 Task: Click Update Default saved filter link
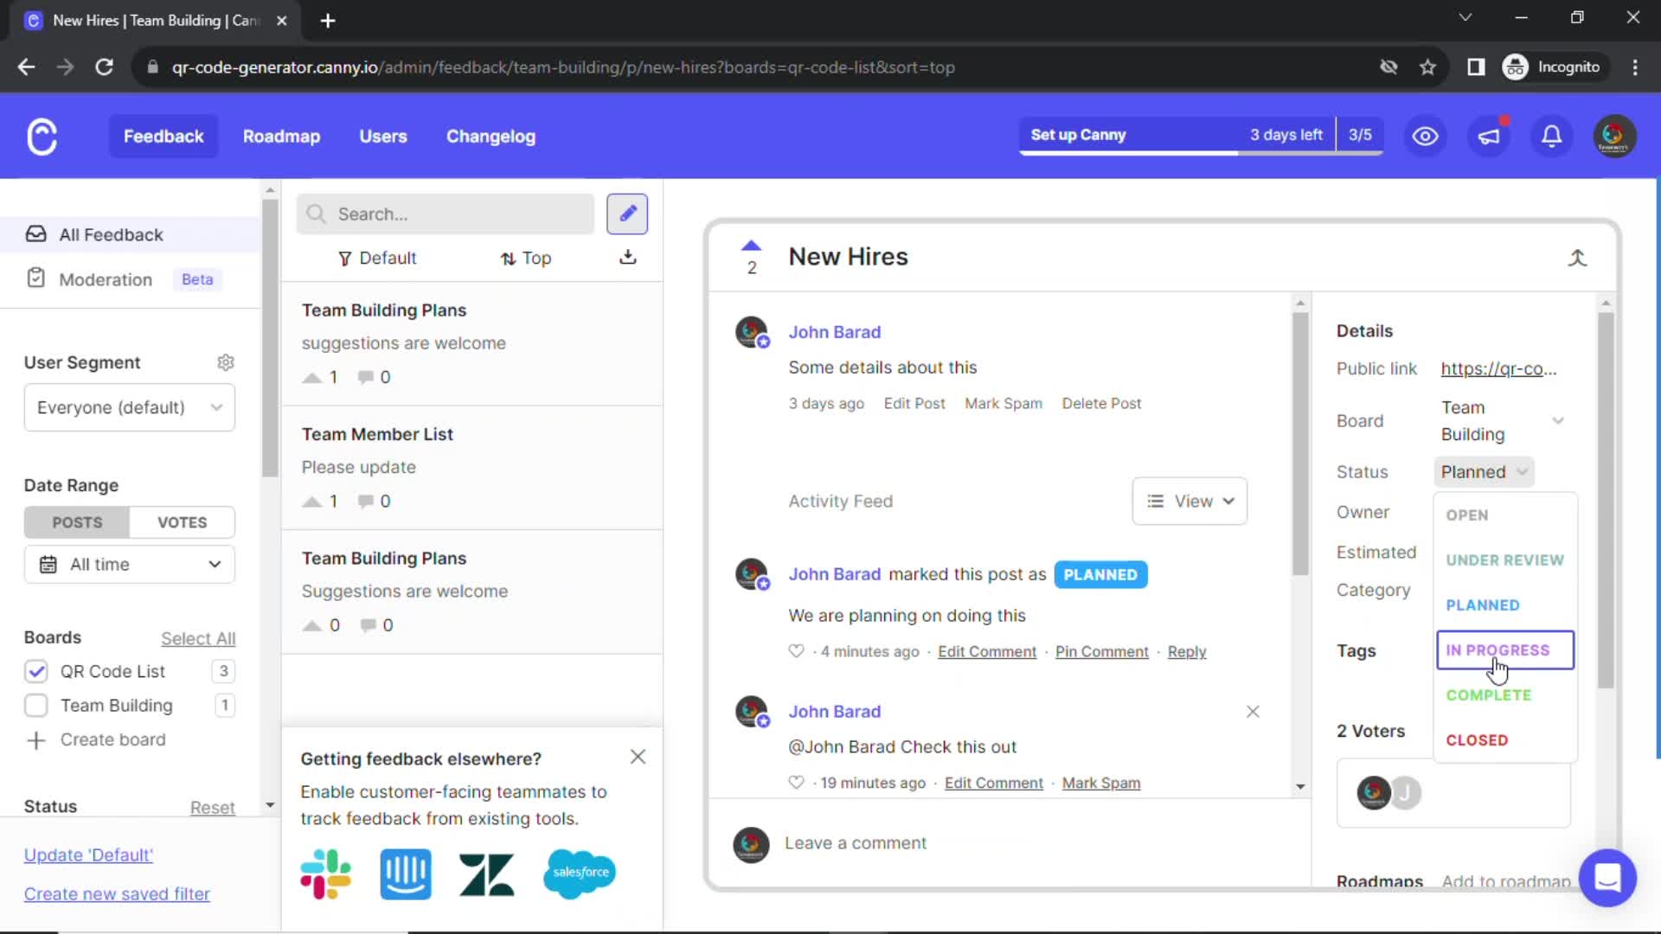pyautogui.click(x=88, y=855)
